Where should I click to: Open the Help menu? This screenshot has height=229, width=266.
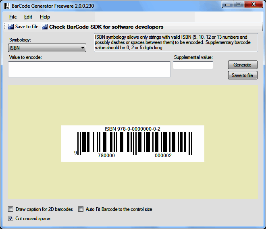[x=45, y=17]
